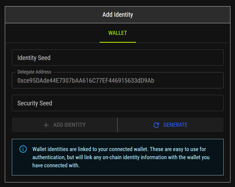Screen dimensions: 235x187
Task: Click the circular refresh icon beside Generate
Action: [x=156, y=125]
